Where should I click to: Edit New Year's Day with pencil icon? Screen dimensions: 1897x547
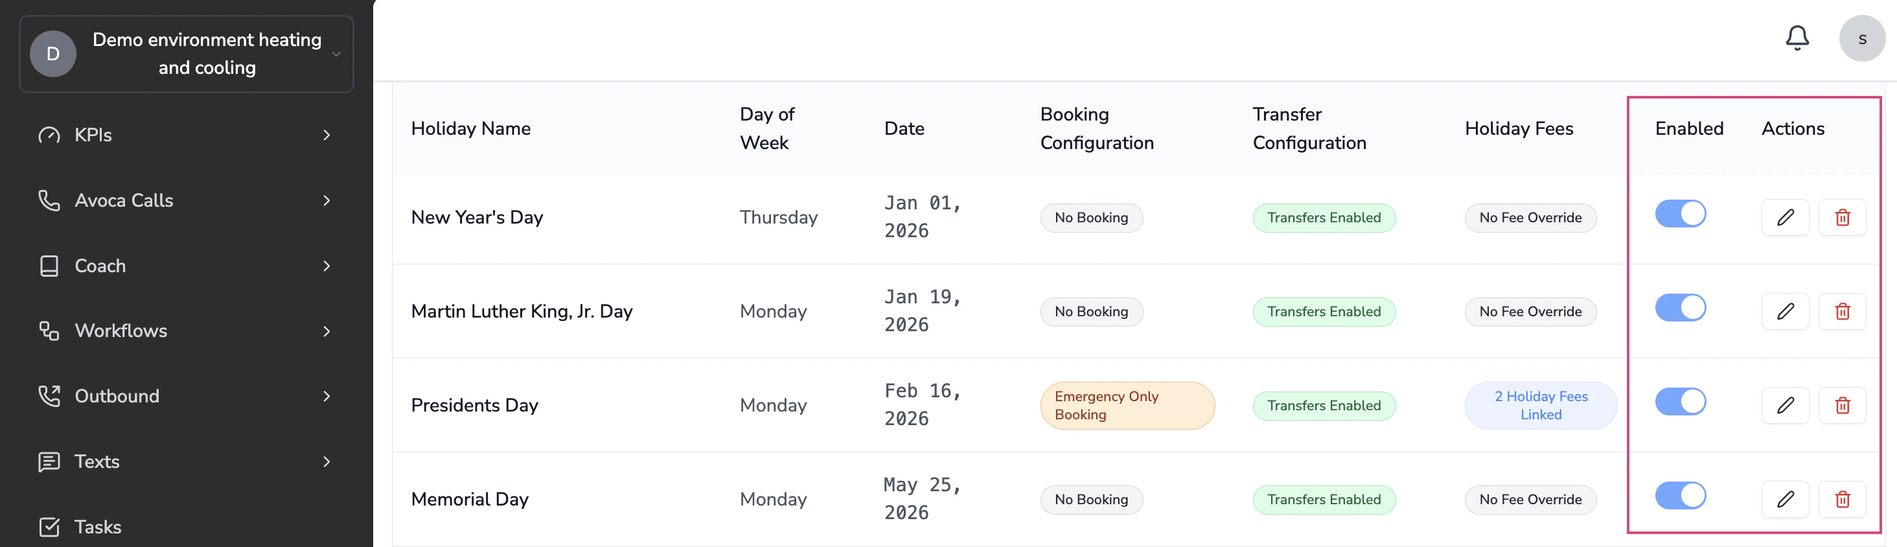click(x=1785, y=217)
